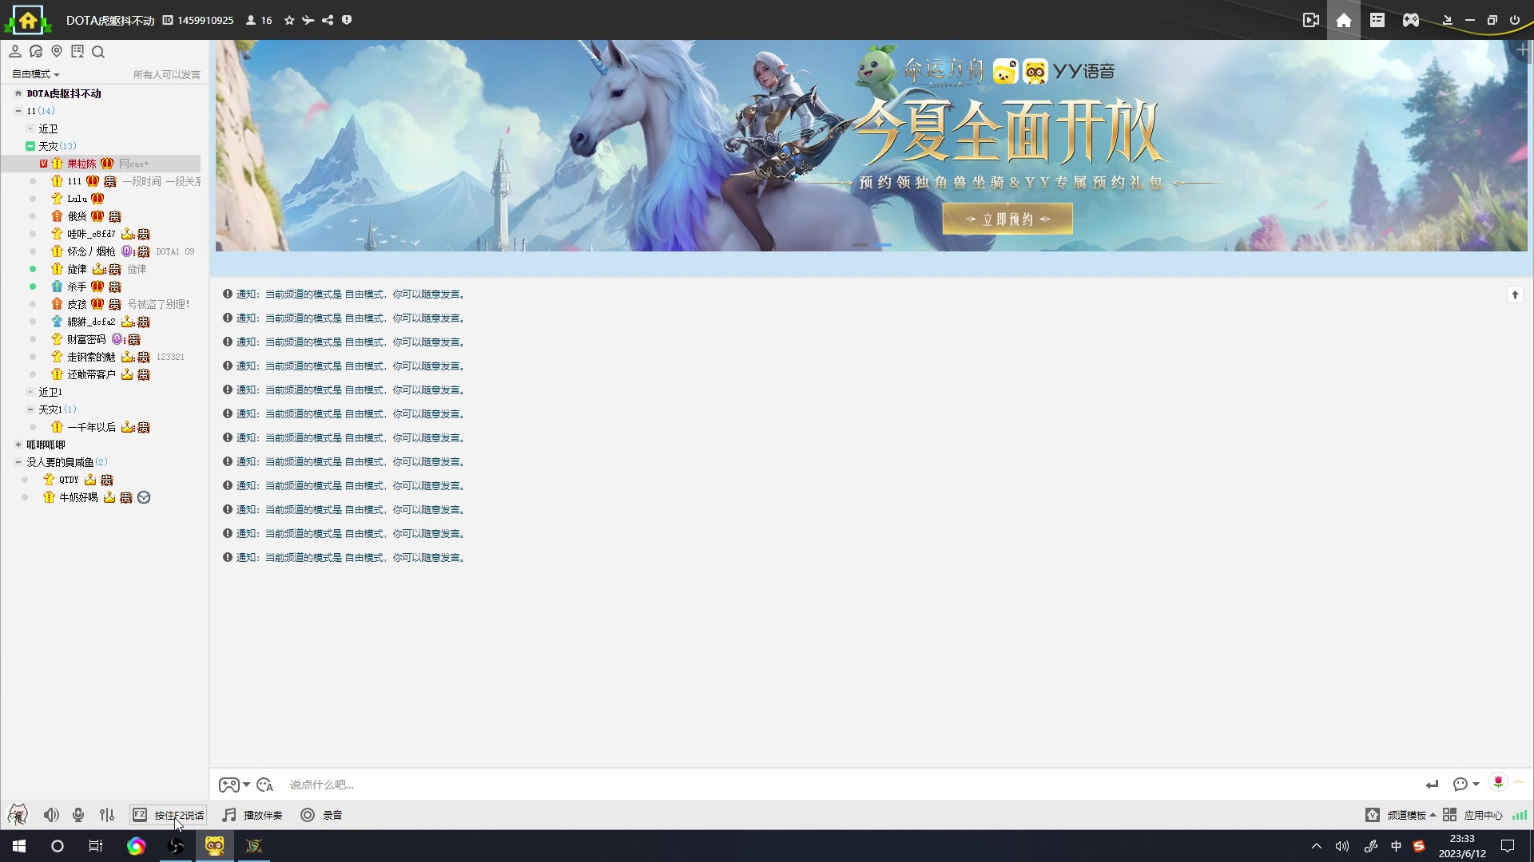Open the Task View button on taskbar
Image resolution: width=1534 pixels, height=862 pixels.
[x=96, y=846]
